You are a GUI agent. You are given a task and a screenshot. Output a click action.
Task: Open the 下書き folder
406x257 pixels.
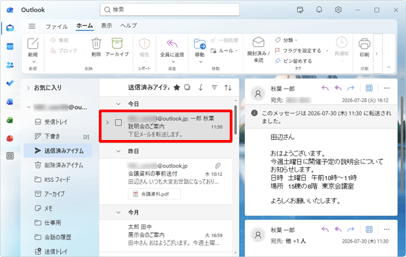(x=58, y=137)
